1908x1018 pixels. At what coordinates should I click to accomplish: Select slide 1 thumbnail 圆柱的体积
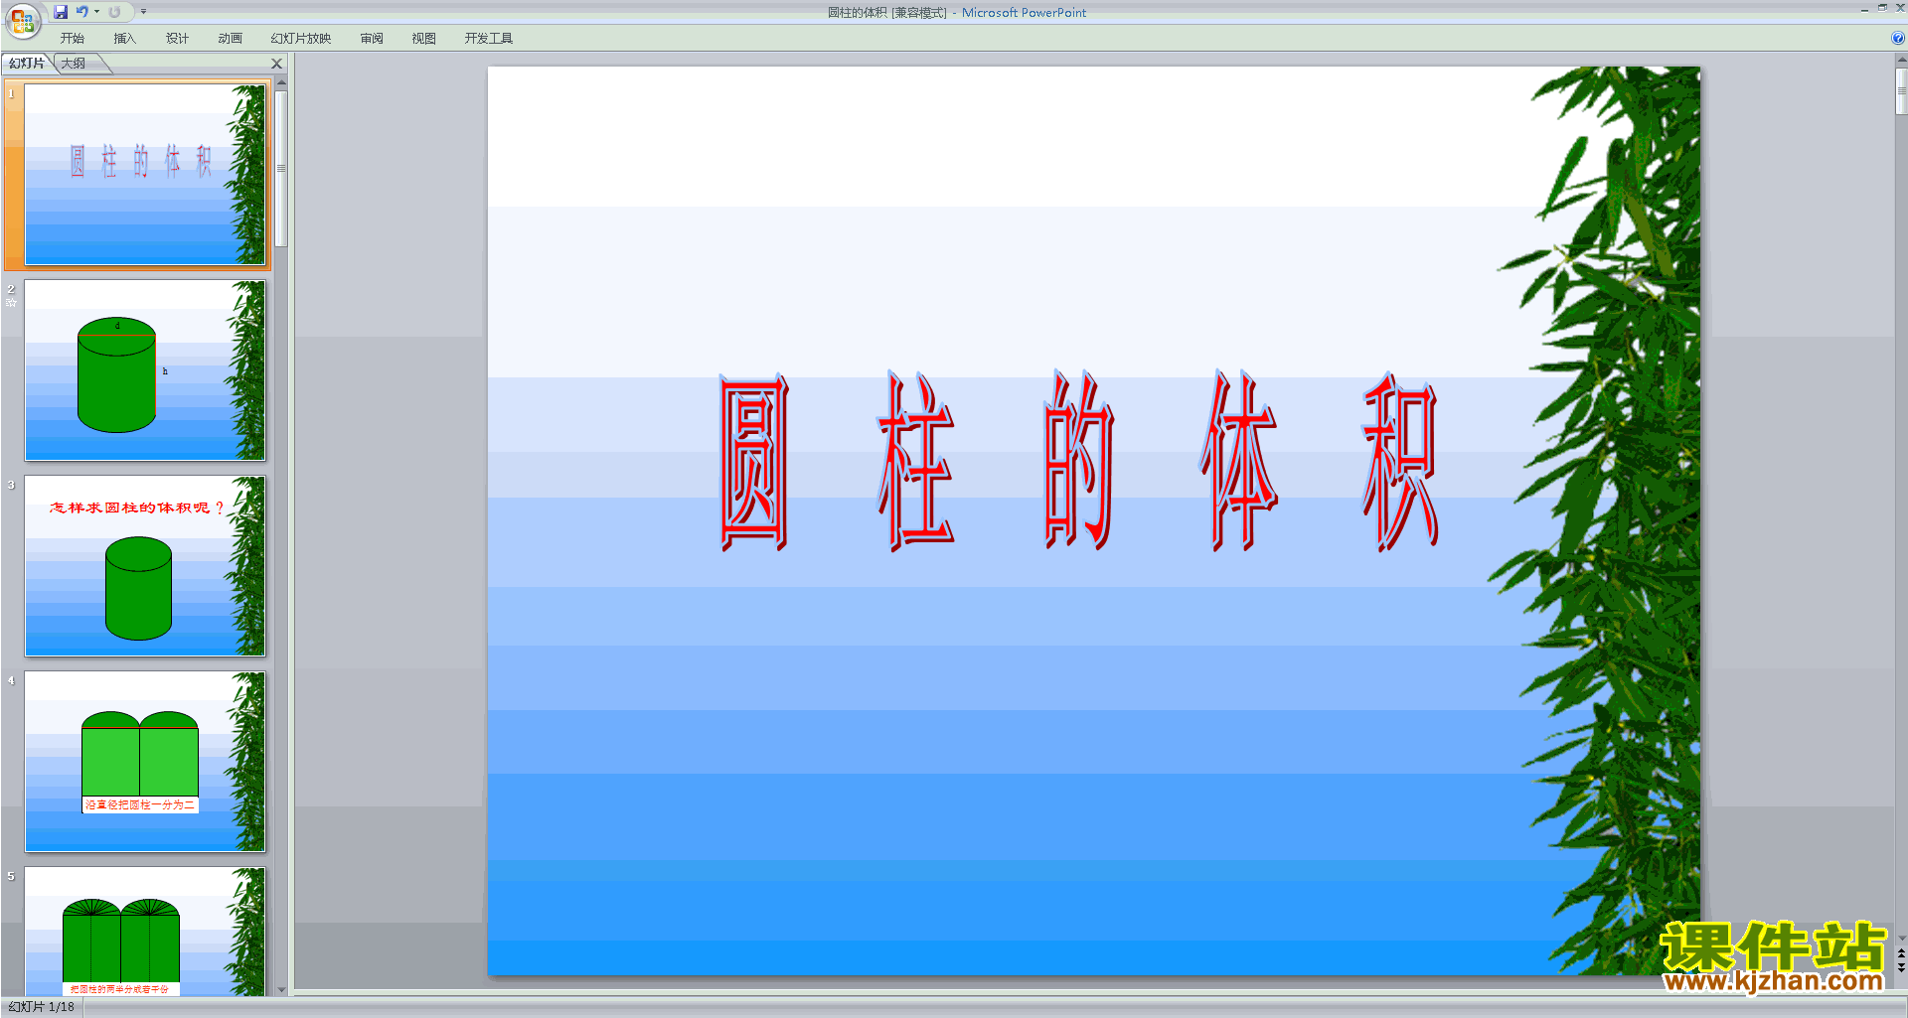(x=145, y=174)
